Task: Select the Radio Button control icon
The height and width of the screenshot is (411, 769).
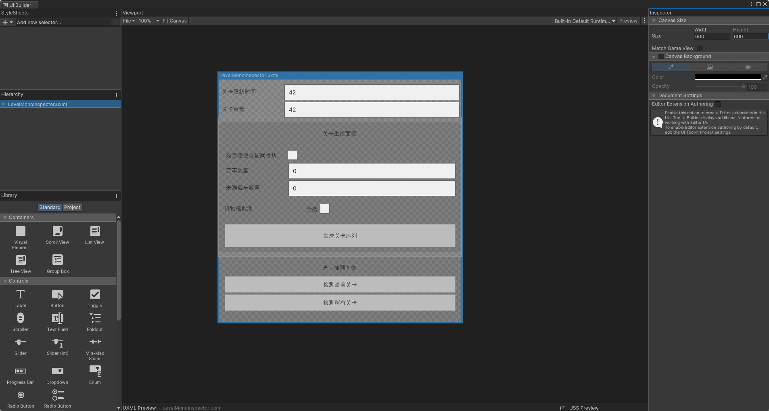Action: pyautogui.click(x=21, y=395)
